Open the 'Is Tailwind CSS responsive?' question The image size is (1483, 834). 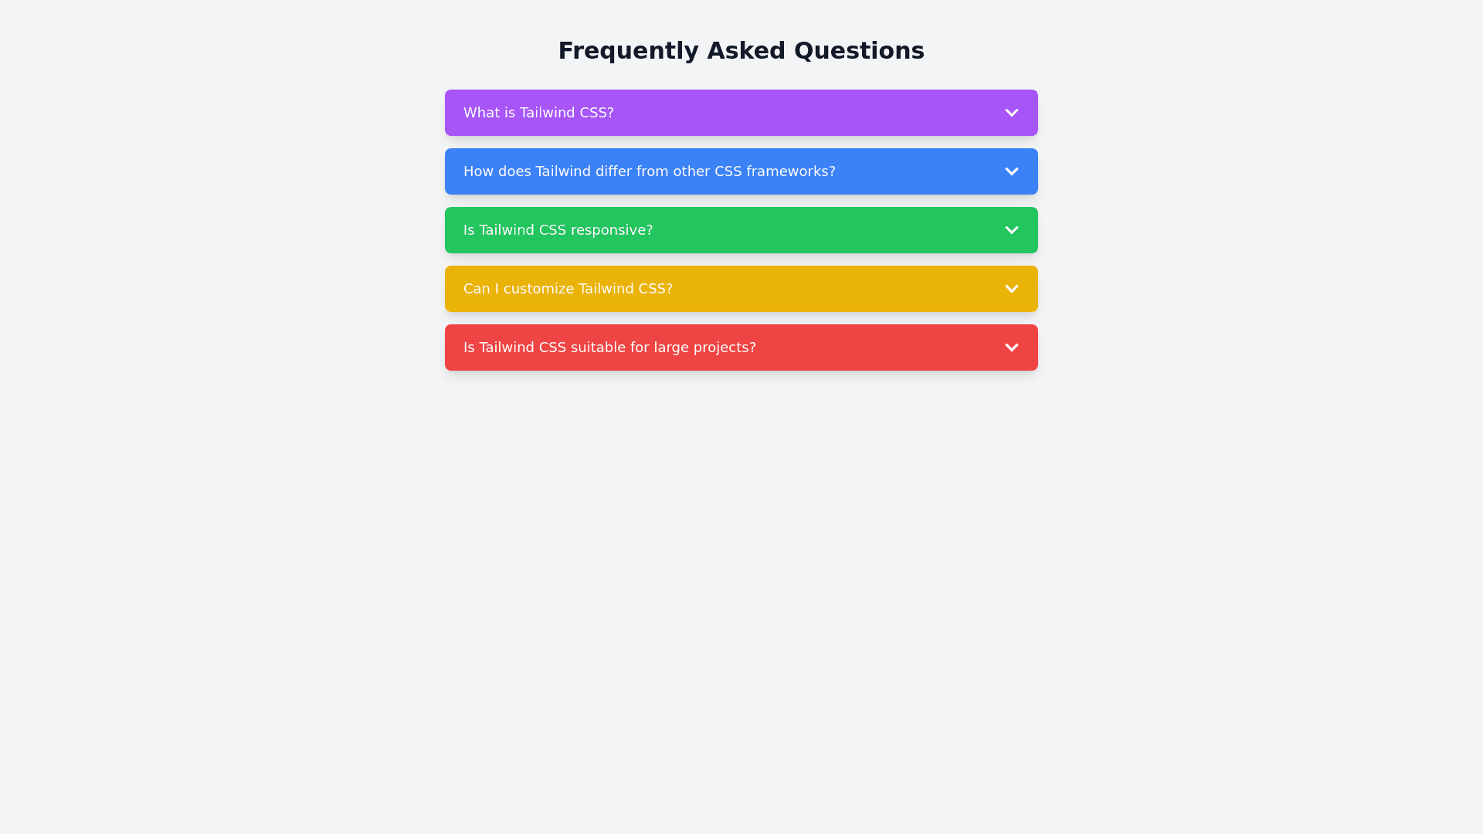[558, 230]
